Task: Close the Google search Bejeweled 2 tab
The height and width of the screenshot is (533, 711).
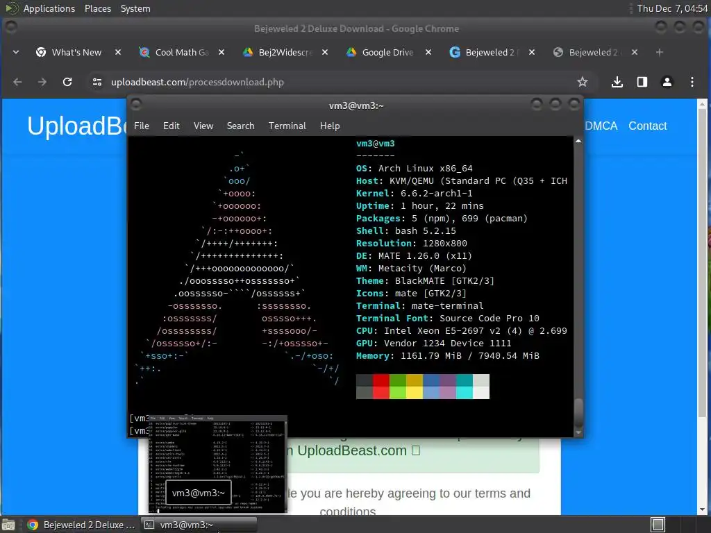Action: click(531, 52)
